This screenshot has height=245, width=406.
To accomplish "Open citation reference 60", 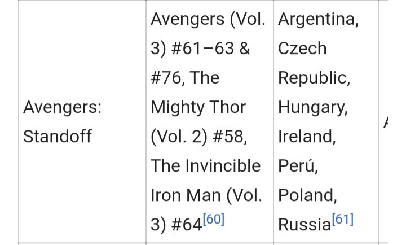I will point(214,220).
